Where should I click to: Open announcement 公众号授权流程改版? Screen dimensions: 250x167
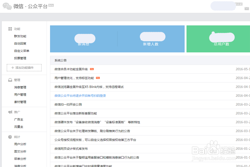pyautogui.click(x=95, y=140)
